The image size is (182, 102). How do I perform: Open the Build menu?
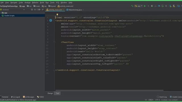pos(42,3)
